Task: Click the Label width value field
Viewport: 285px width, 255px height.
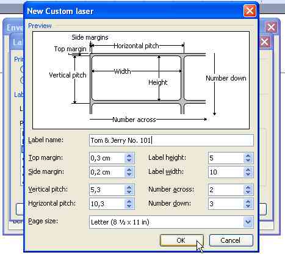Action: [226, 172]
